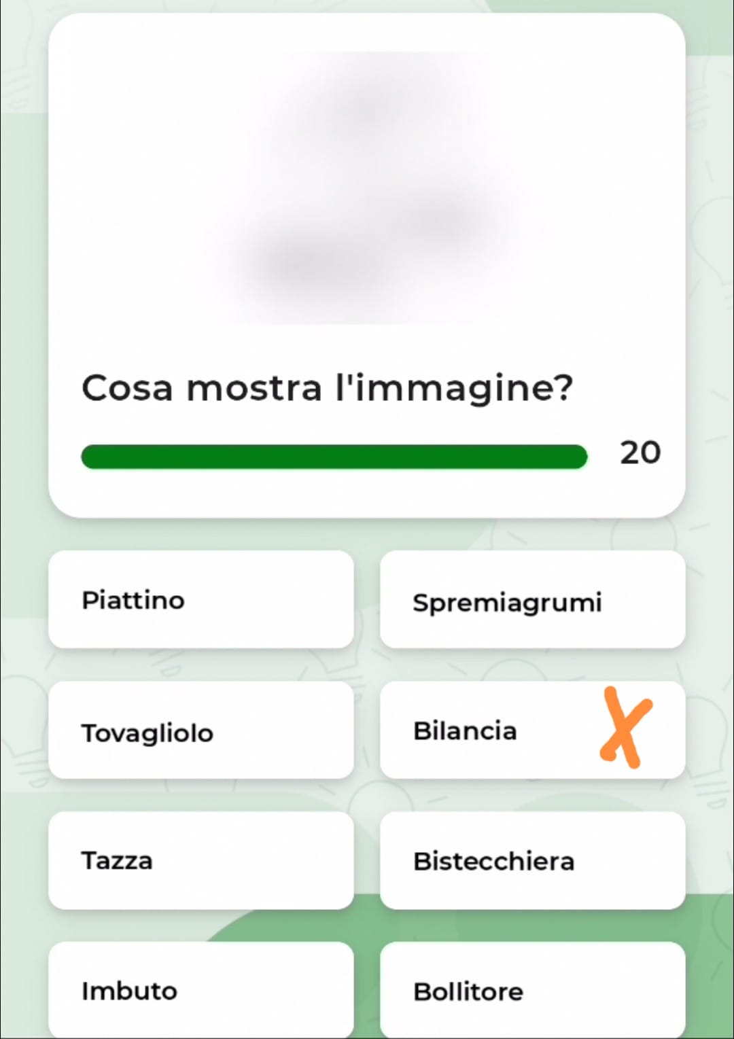Tap the blurred quiz image

tap(367, 187)
